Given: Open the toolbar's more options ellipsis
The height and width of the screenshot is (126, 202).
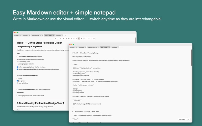Looking at the screenshot, I should click(94, 39).
